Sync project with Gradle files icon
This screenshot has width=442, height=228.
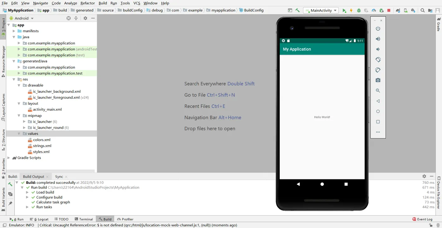tap(398, 10)
